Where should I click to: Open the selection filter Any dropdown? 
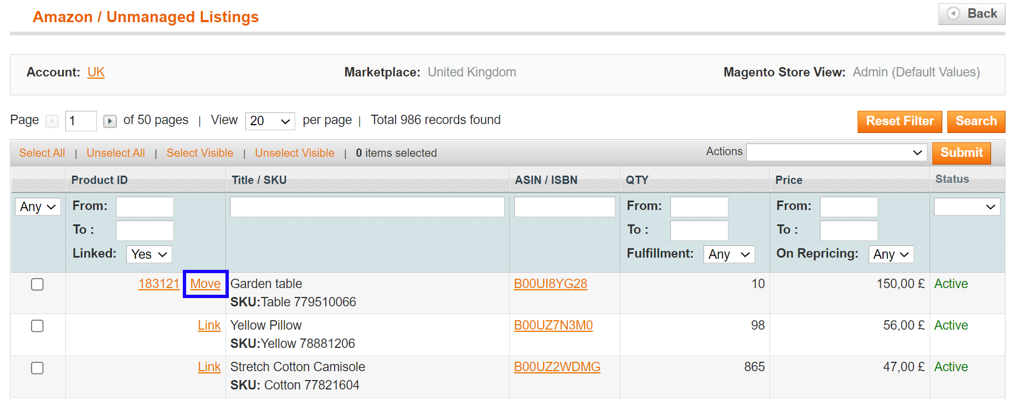(x=38, y=207)
